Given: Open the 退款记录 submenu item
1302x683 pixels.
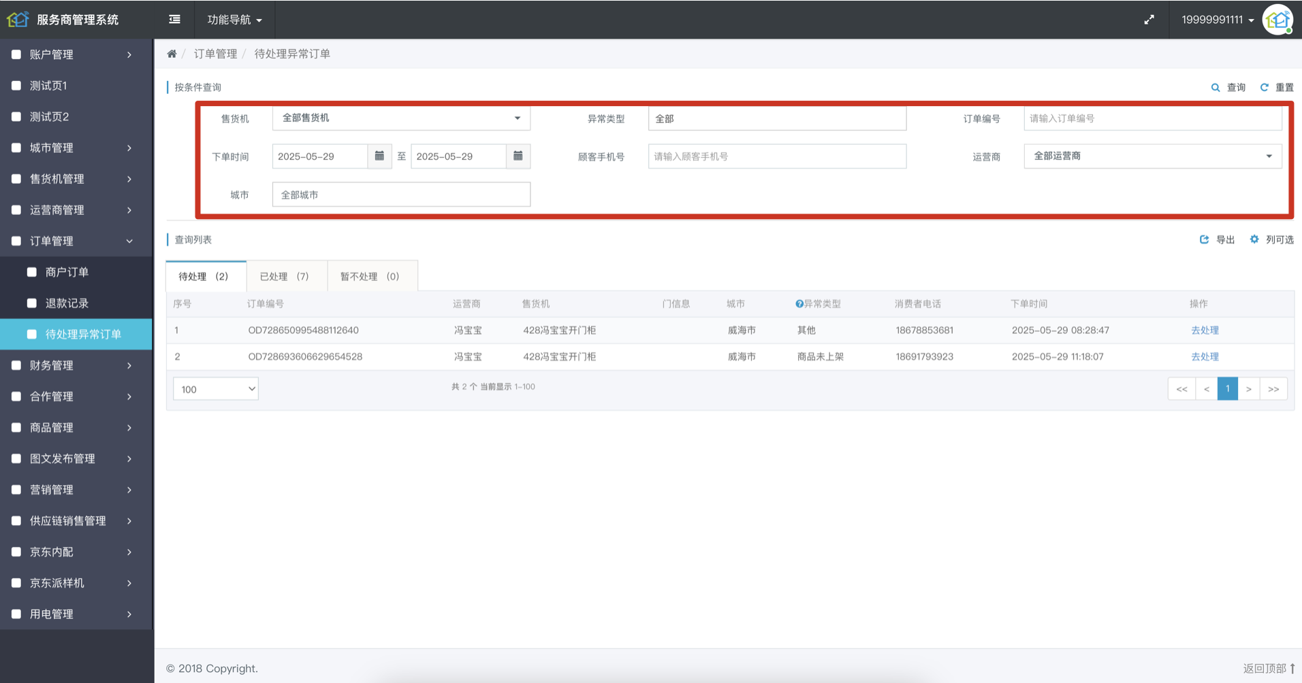Looking at the screenshot, I should 76,303.
